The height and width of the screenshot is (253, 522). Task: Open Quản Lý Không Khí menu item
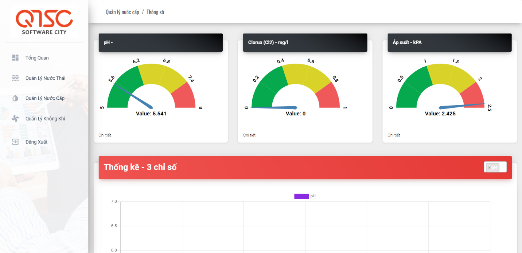click(44, 119)
